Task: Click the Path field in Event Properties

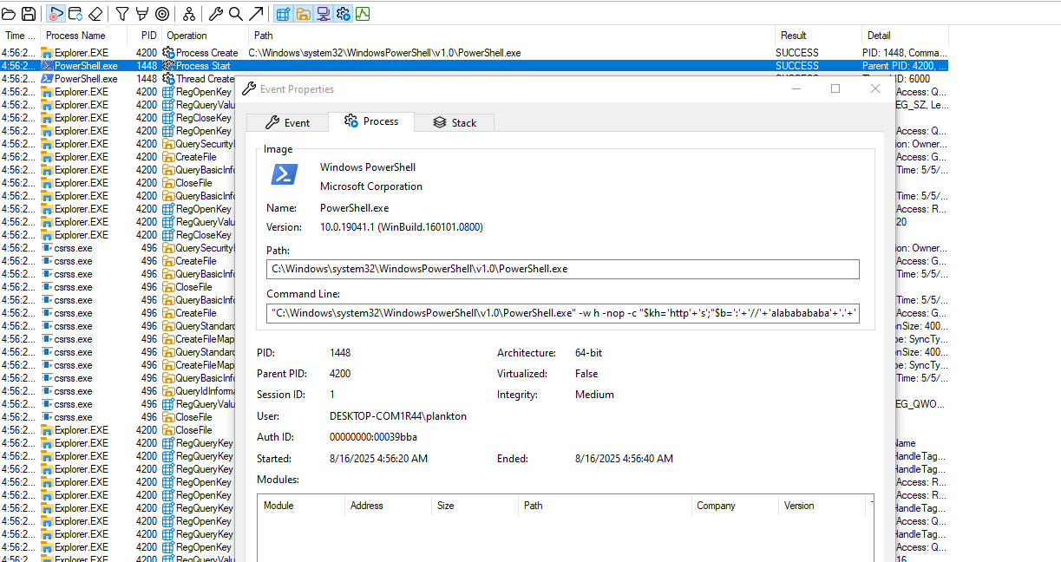Action: (x=563, y=269)
